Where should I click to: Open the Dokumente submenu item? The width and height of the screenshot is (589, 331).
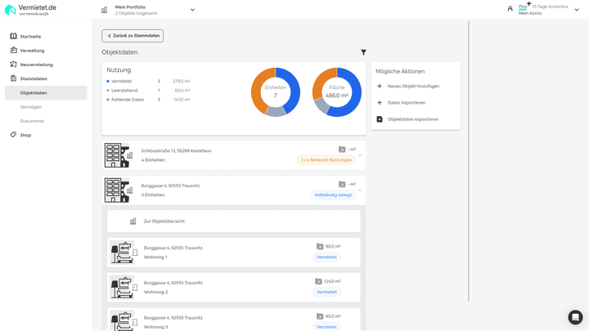coord(32,121)
